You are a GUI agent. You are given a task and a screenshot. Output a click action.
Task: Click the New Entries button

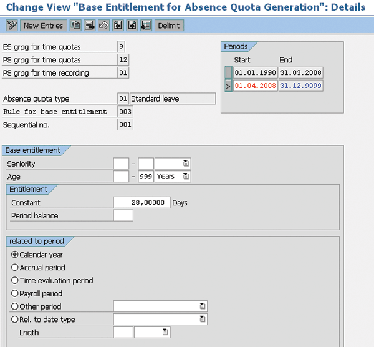point(43,26)
